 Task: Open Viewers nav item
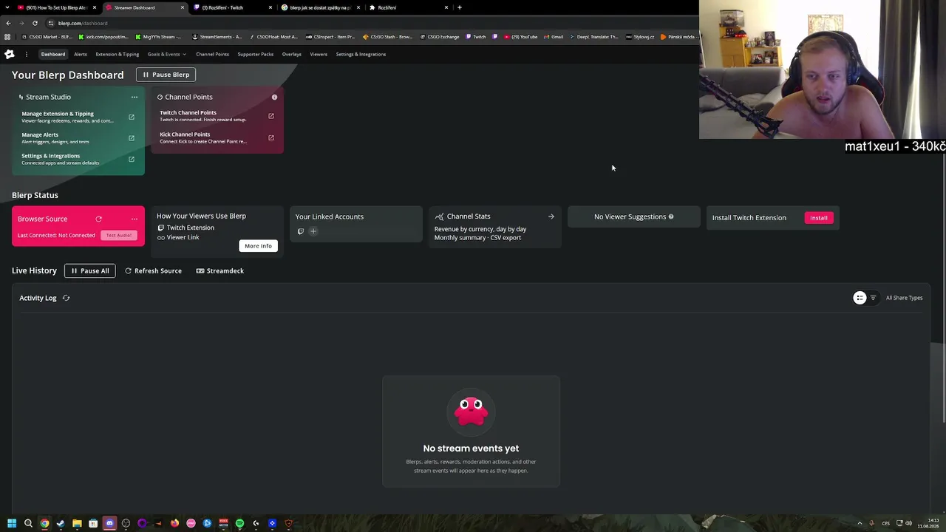pyautogui.click(x=319, y=54)
